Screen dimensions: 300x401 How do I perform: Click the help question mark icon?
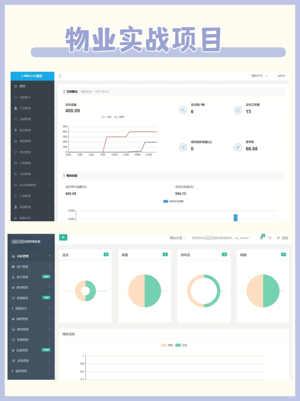270,238
